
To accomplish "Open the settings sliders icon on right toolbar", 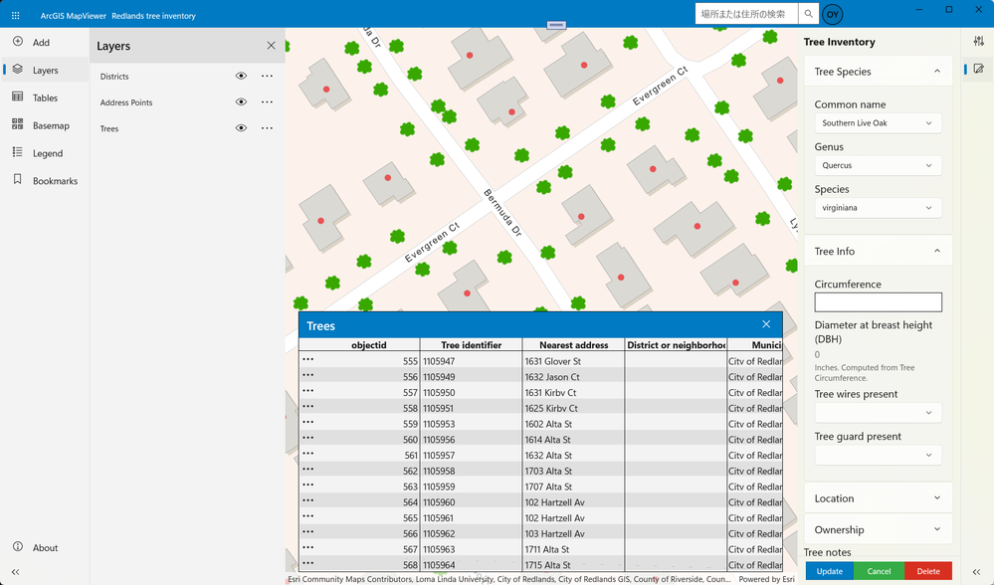I will click(x=979, y=41).
